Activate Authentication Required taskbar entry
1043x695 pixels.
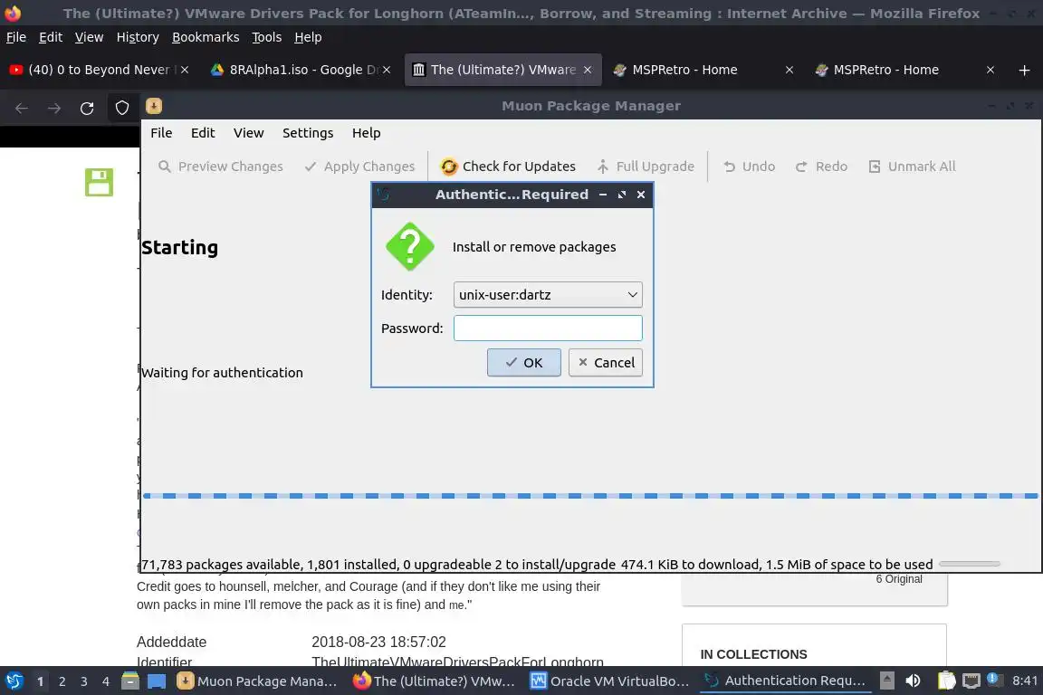[x=786, y=681]
